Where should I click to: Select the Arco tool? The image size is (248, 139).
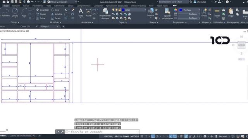24,13
